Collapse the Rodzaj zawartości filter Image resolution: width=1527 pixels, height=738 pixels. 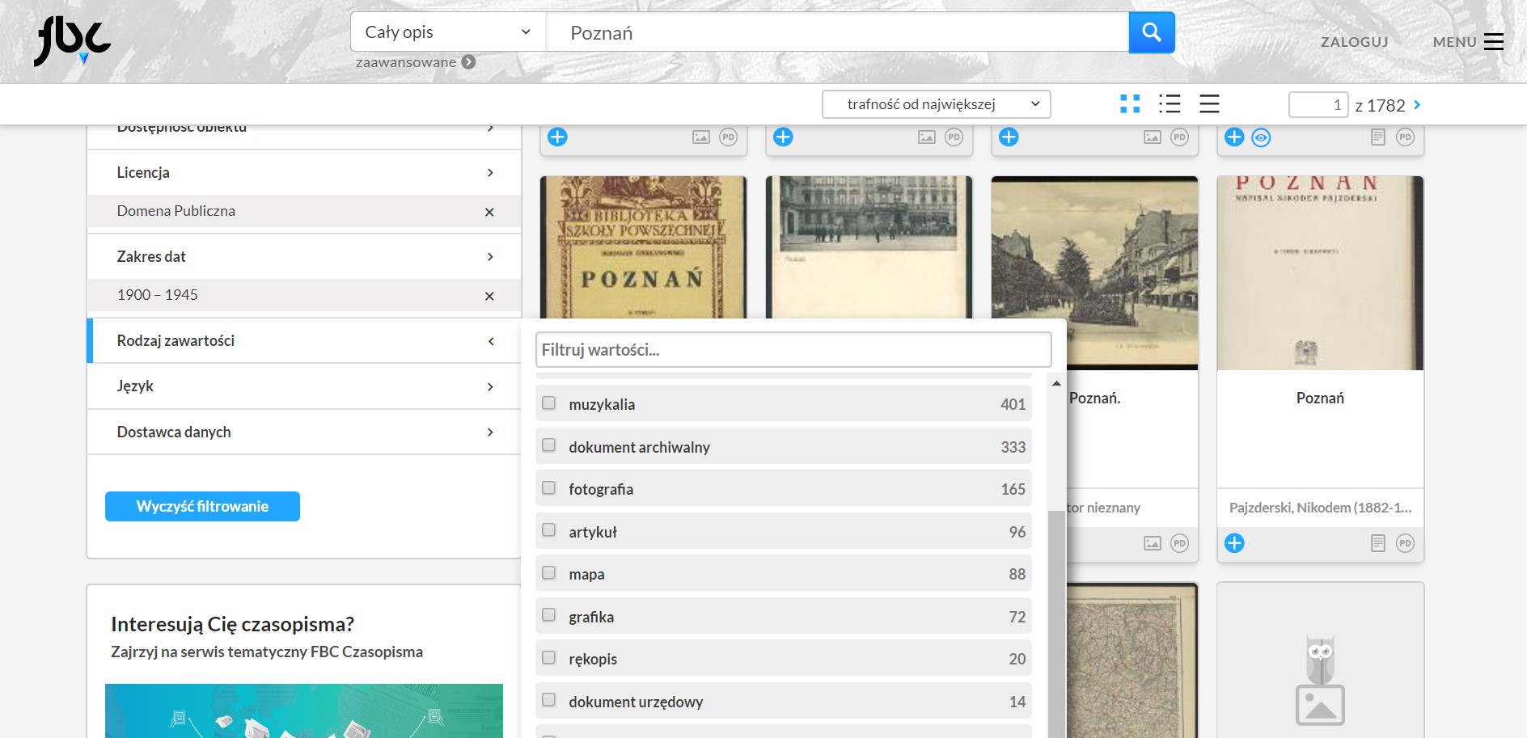304,340
